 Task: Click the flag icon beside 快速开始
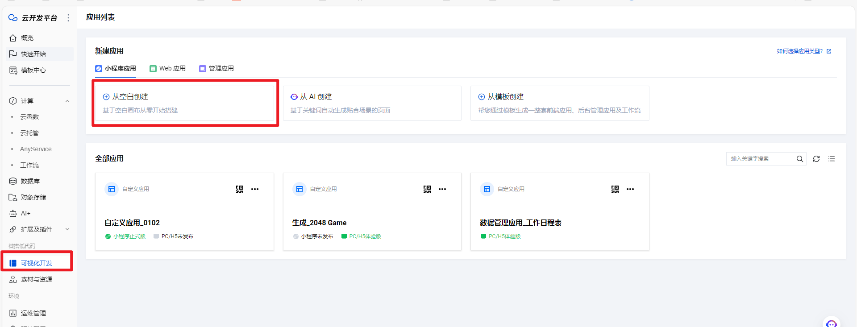[x=13, y=54]
